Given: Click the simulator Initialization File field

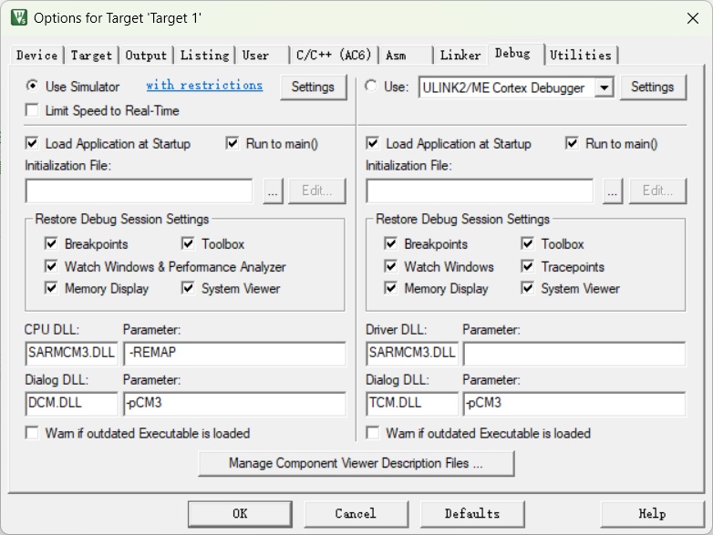Looking at the screenshot, I should pyautogui.click(x=139, y=191).
